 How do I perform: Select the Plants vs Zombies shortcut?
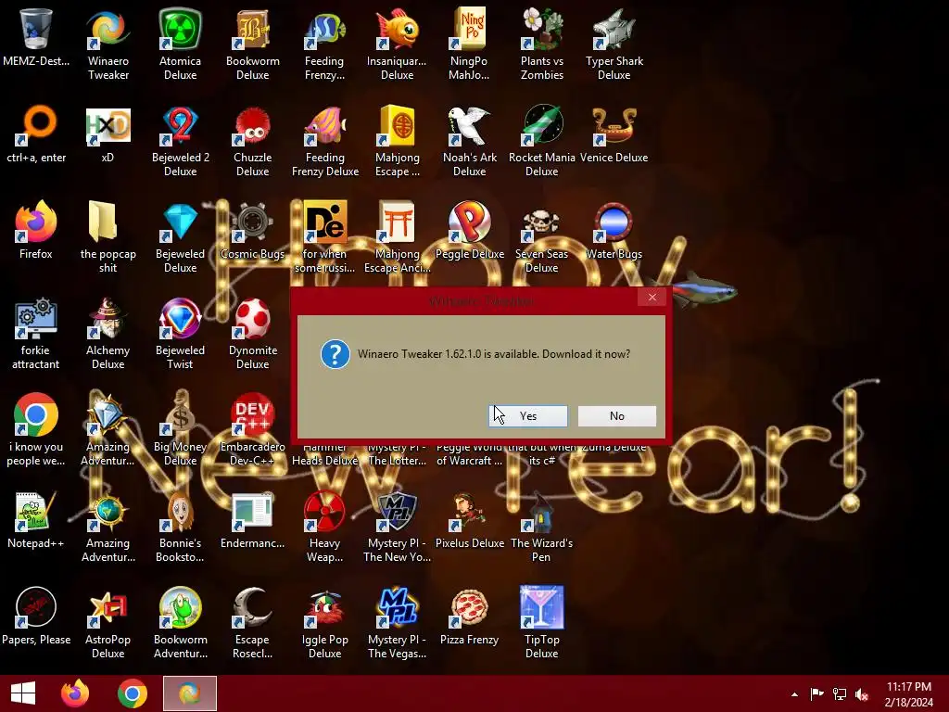541,43
